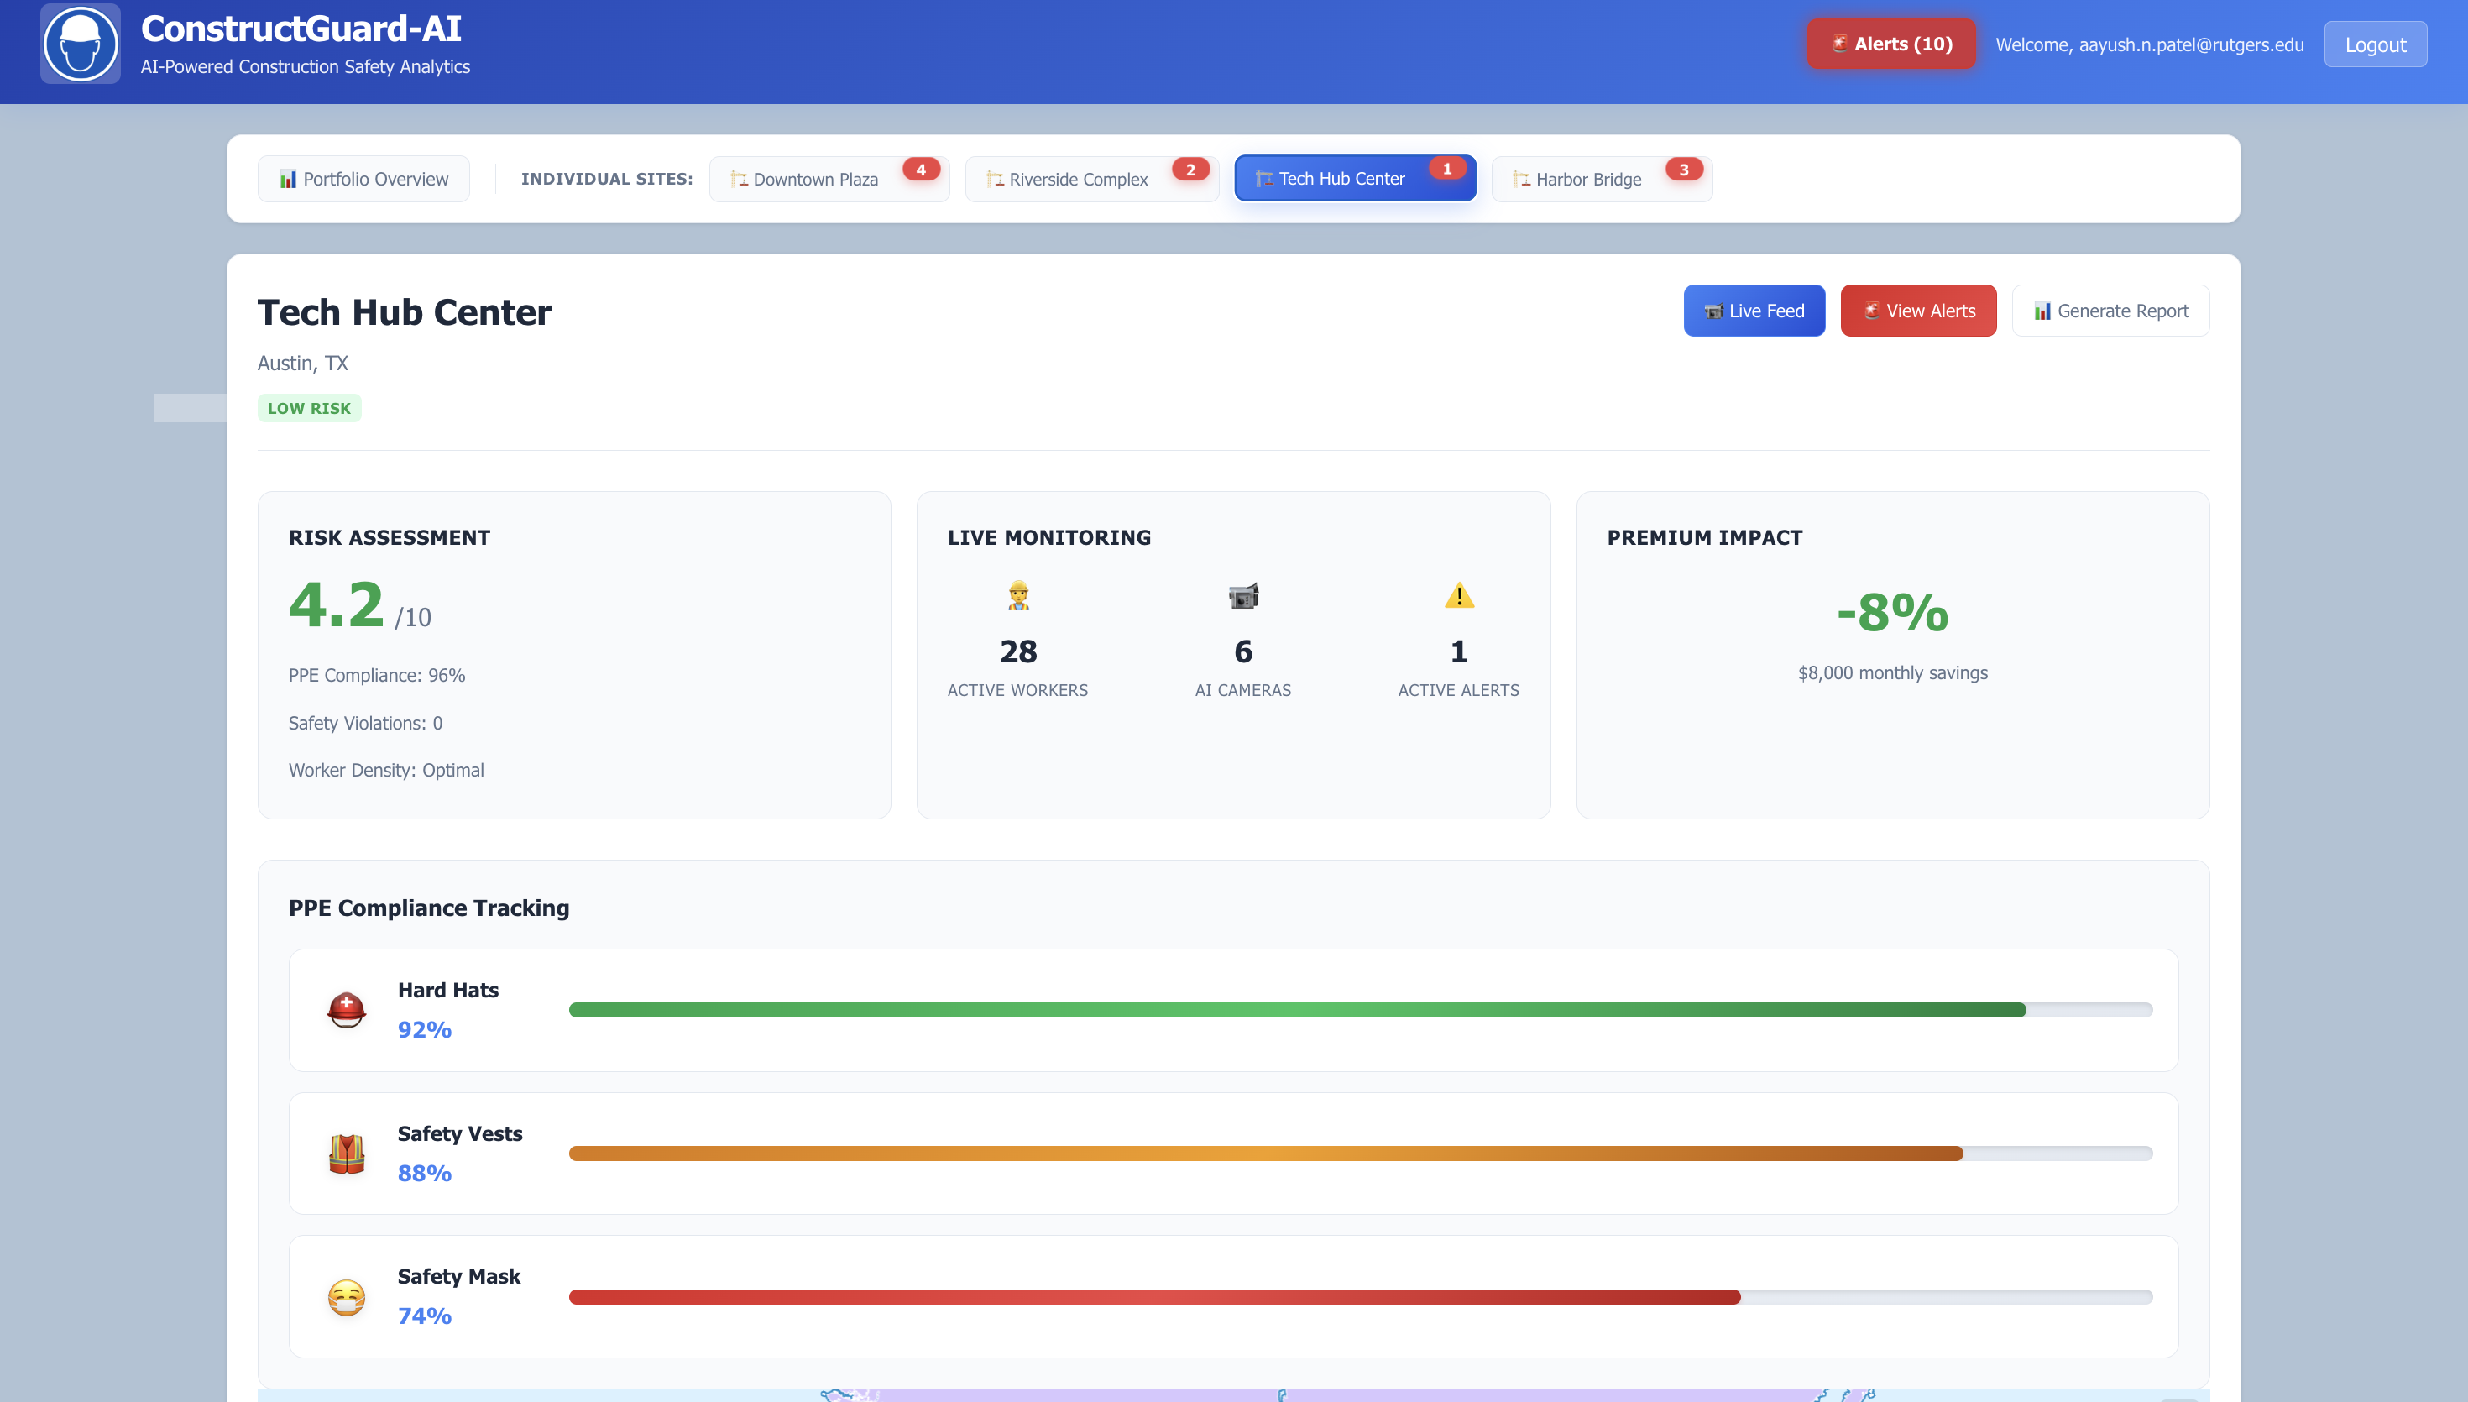Viewport: 2468px width, 1402px height.
Task: Open the Portfolio Overview tab
Action: 363,179
